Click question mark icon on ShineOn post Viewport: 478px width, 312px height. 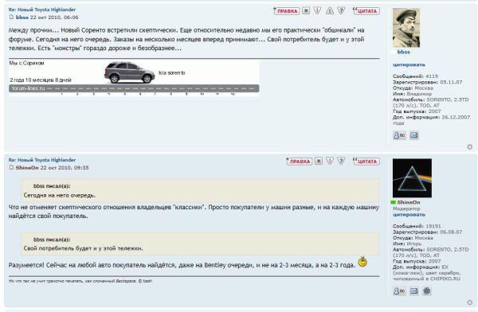(341, 161)
